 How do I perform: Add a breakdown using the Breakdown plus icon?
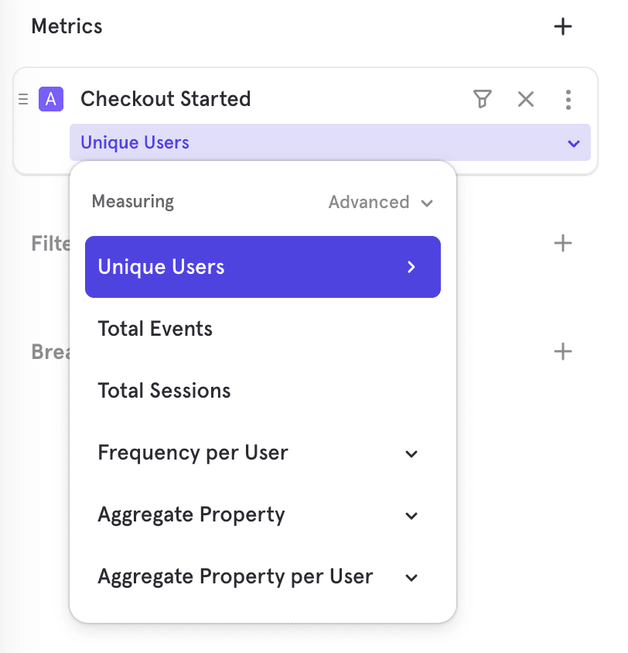563,352
